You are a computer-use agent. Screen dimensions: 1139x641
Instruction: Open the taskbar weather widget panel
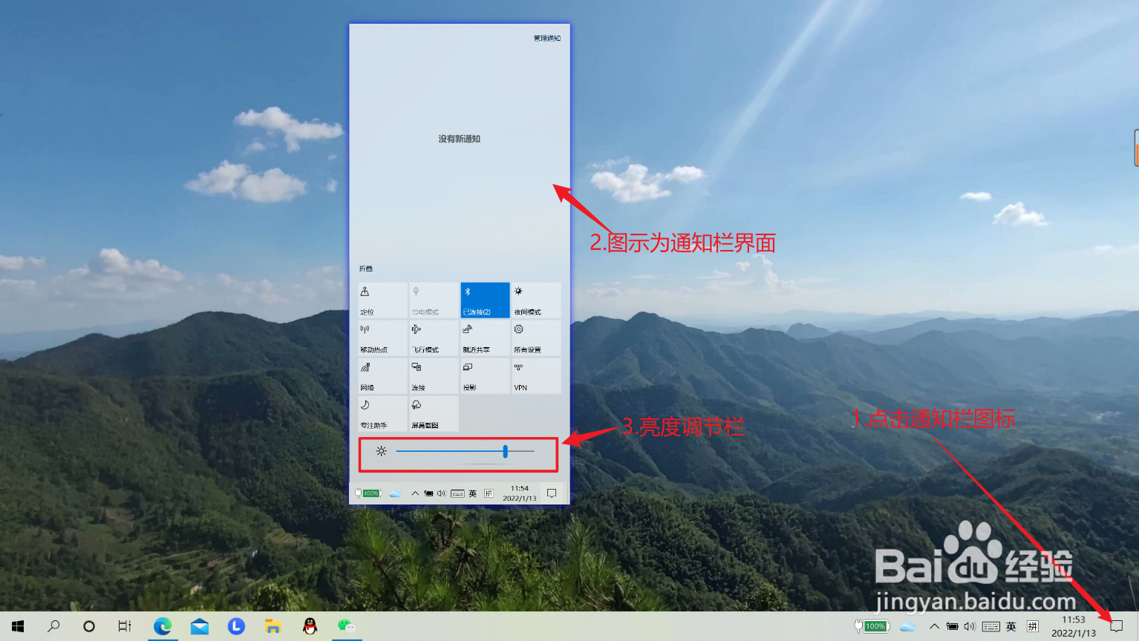(908, 626)
